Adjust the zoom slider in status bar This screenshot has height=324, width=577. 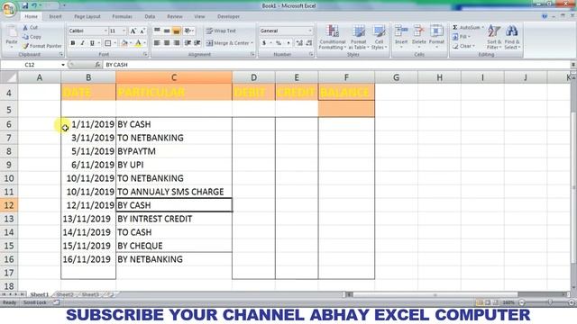click(x=550, y=302)
